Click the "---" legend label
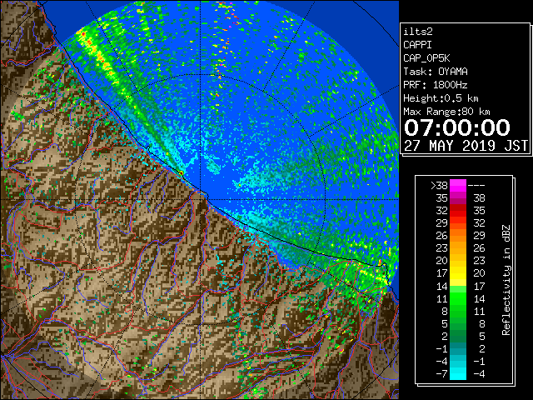533x400 pixels. tap(476, 185)
